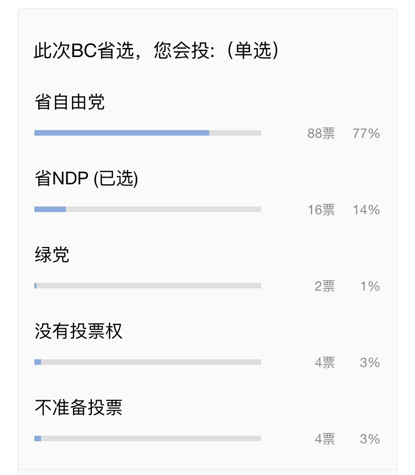Viewport: 415px width, 475px height.
Task: Choose the 绿党 poll option
Action: pyautogui.click(x=52, y=255)
